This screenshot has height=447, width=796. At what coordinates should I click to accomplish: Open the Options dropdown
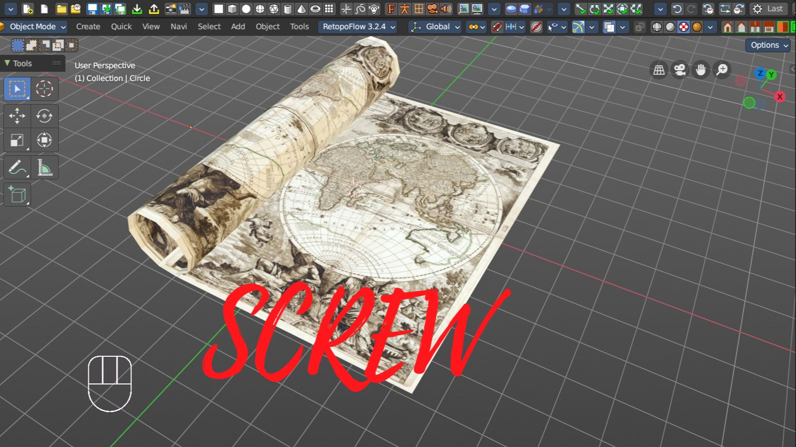[x=768, y=45]
